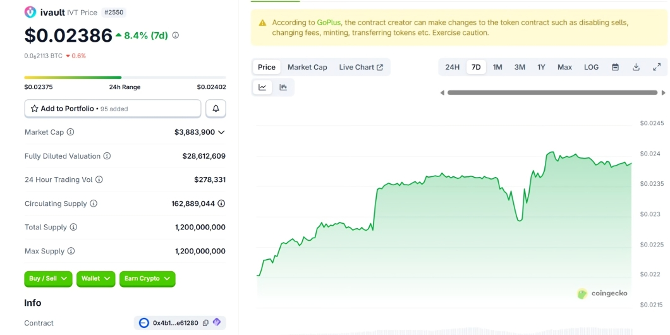Click the chart horizontal range scrollbar
This screenshot has height=335, width=670.
[x=552, y=92]
